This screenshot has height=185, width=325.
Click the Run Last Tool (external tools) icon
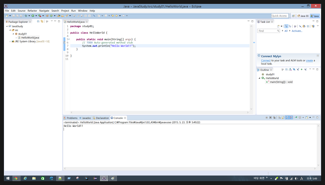click(40, 16)
